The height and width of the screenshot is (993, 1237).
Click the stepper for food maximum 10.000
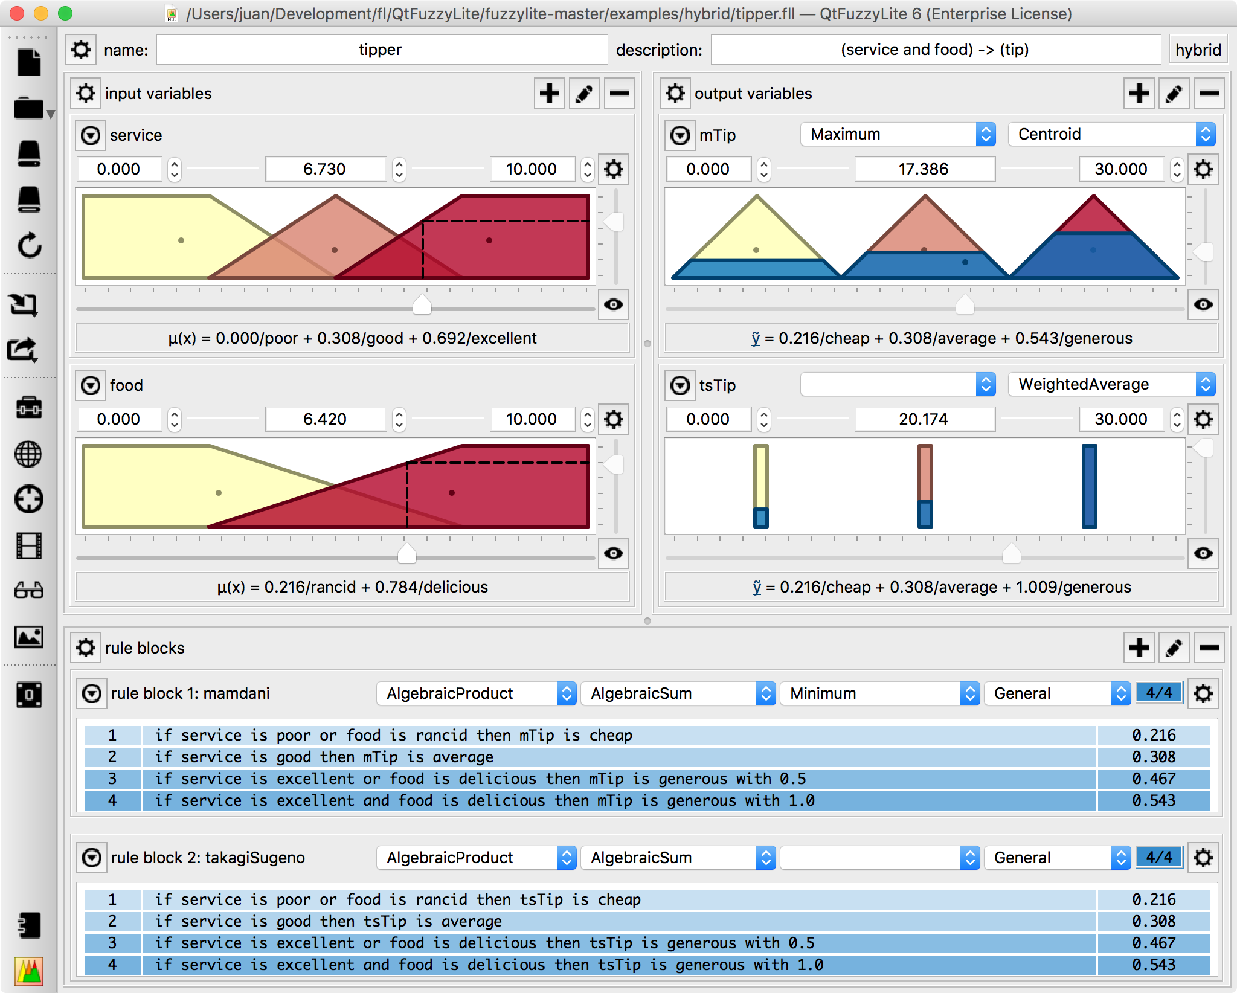tap(587, 419)
